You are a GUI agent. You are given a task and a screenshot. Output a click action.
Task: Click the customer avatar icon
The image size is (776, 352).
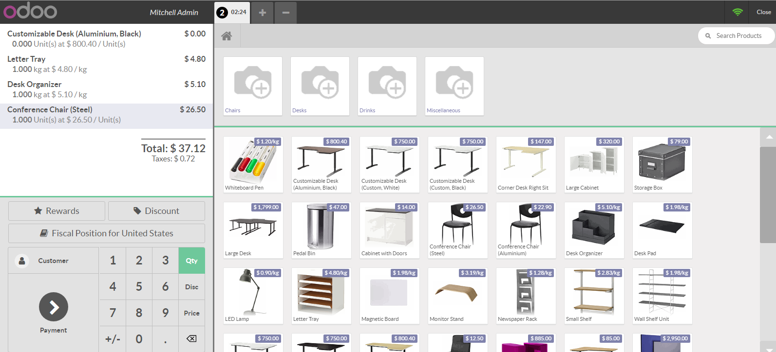click(22, 261)
